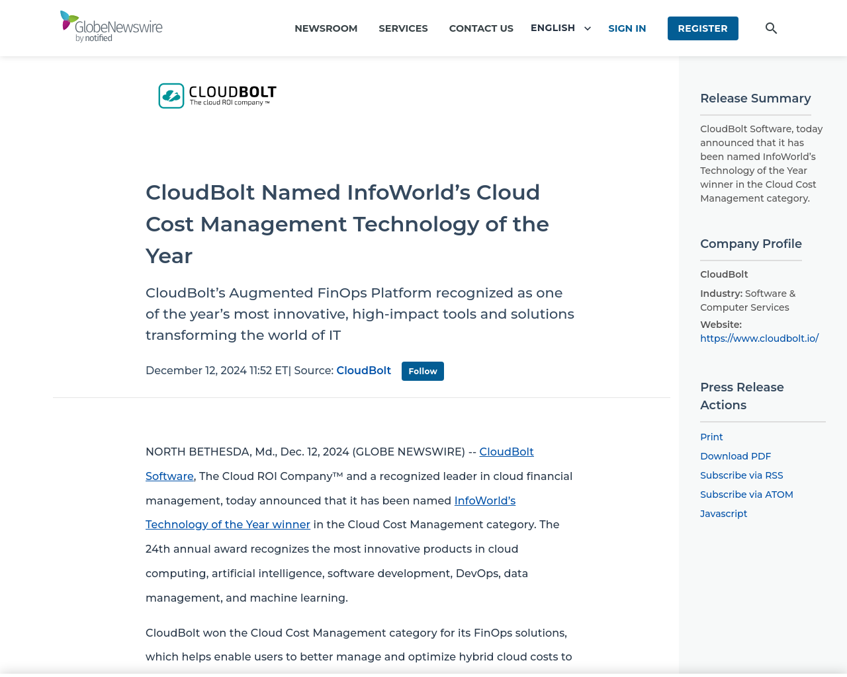The width and height of the screenshot is (847, 677).
Task: Click the GlobeNewswire logo
Action: coord(111,26)
